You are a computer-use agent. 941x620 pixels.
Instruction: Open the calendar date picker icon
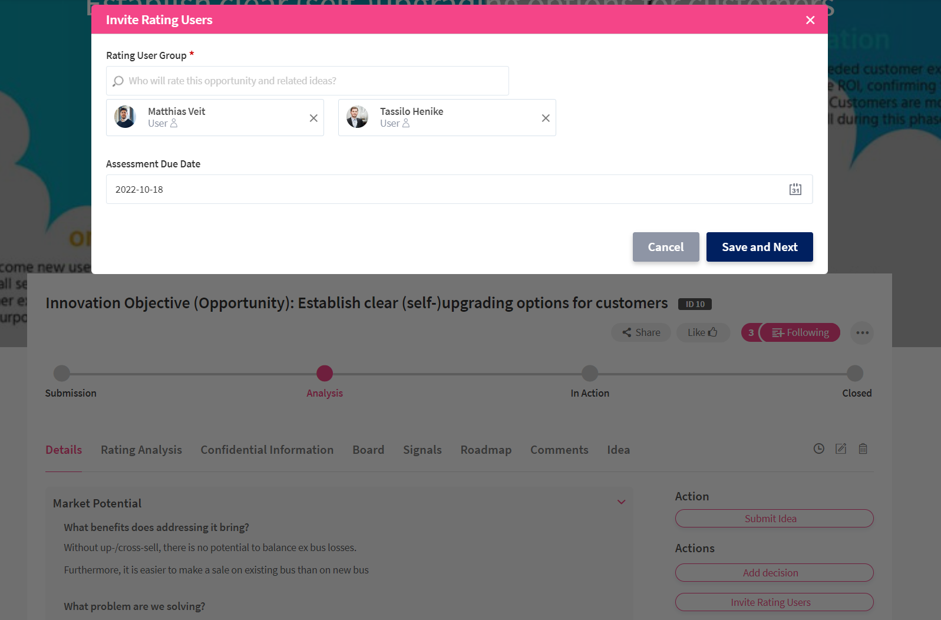(x=795, y=189)
